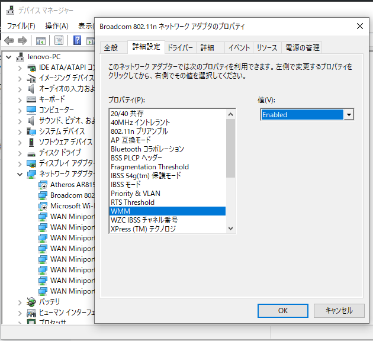
Task: Click the サウンド、ビデオ speaker icon
Action: pos(31,121)
